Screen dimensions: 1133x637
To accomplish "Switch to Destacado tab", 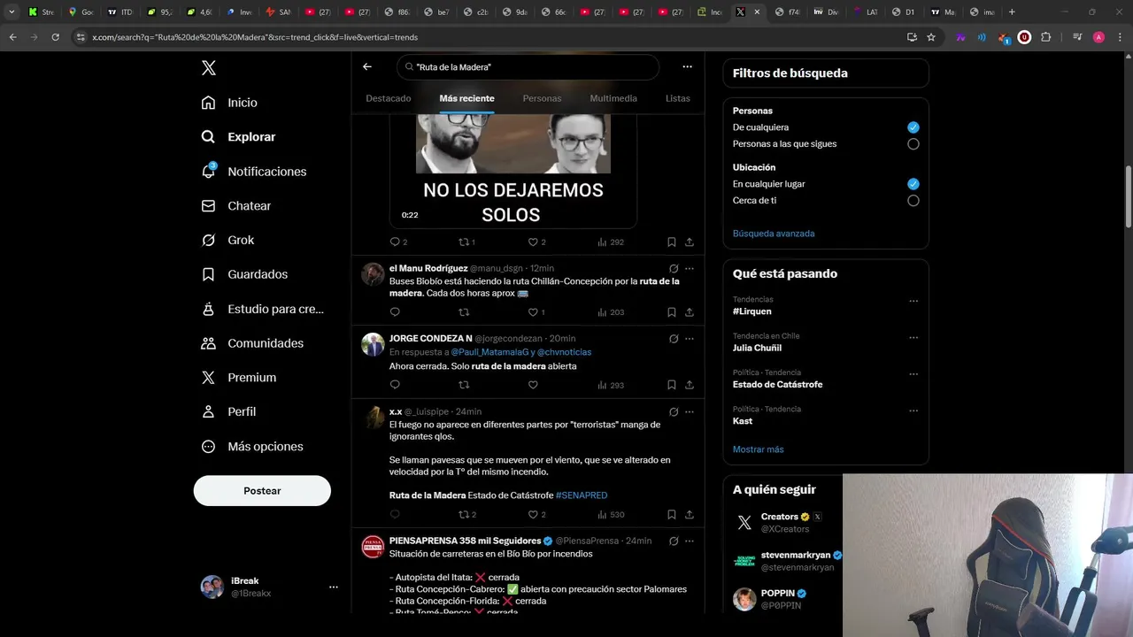I will [x=389, y=98].
